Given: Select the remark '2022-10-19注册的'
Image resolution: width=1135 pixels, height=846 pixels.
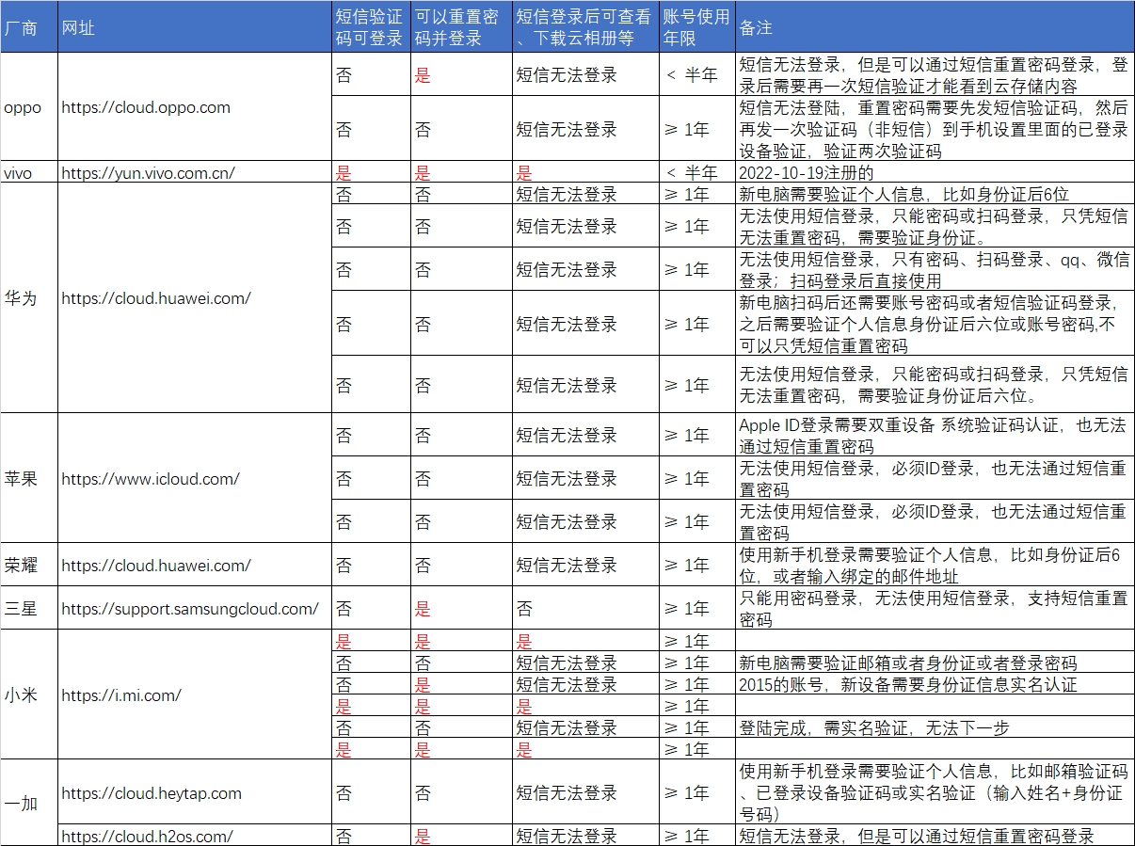Looking at the screenshot, I should coord(934,172).
